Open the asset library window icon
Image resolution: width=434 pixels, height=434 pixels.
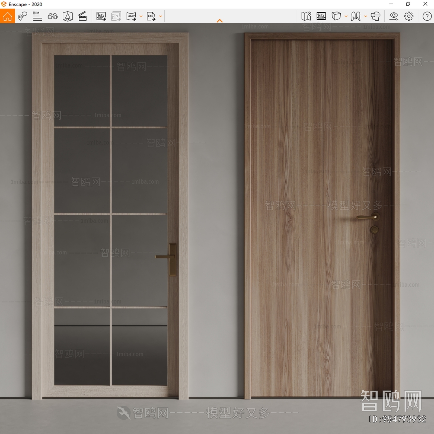[321, 16]
